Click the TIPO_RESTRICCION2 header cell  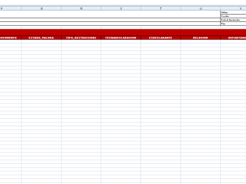[81, 38]
